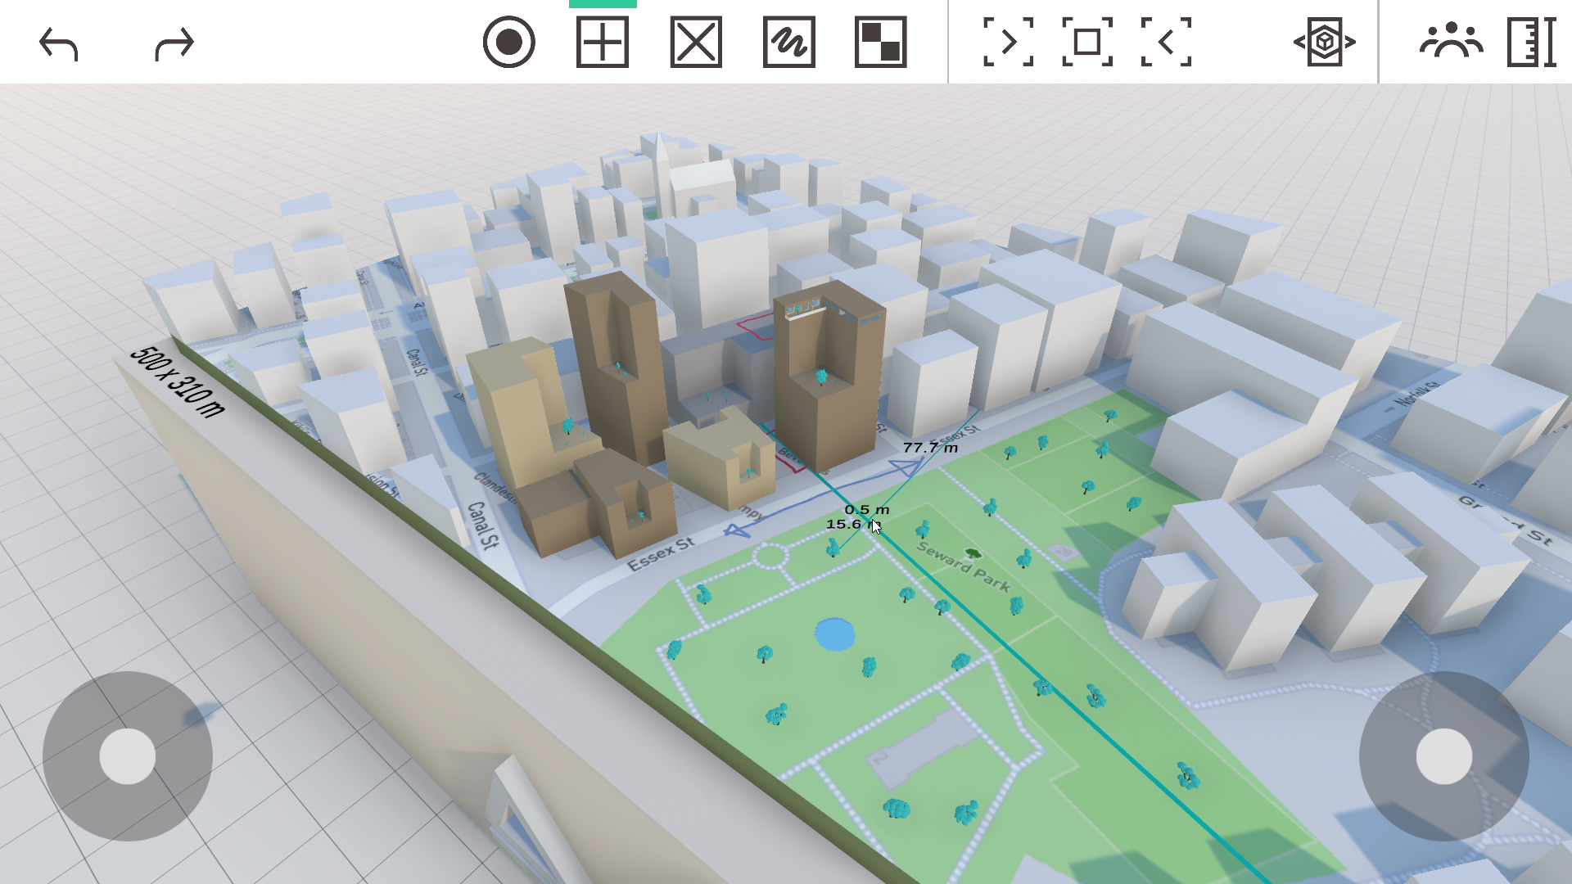Select the add building plus tool
This screenshot has width=1572, height=884.
(603, 42)
